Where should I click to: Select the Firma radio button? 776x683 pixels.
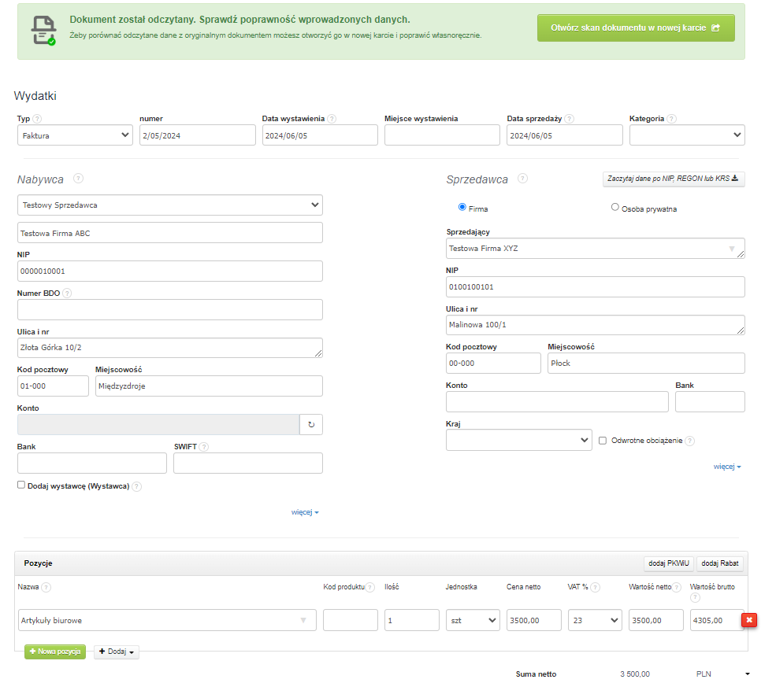(x=462, y=208)
